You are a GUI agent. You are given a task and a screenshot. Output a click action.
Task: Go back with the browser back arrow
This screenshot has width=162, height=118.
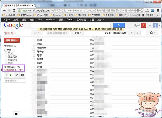click(4, 10)
